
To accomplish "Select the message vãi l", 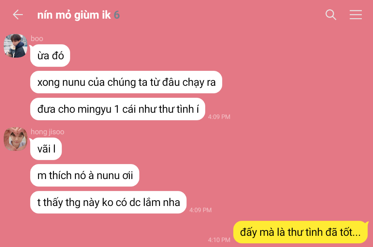I will (46, 149).
